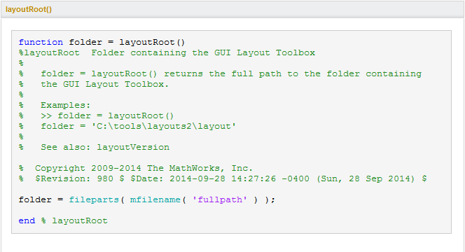465x252 pixels.
Task: Click the 'Examples:' comment line
Action: 54,105
